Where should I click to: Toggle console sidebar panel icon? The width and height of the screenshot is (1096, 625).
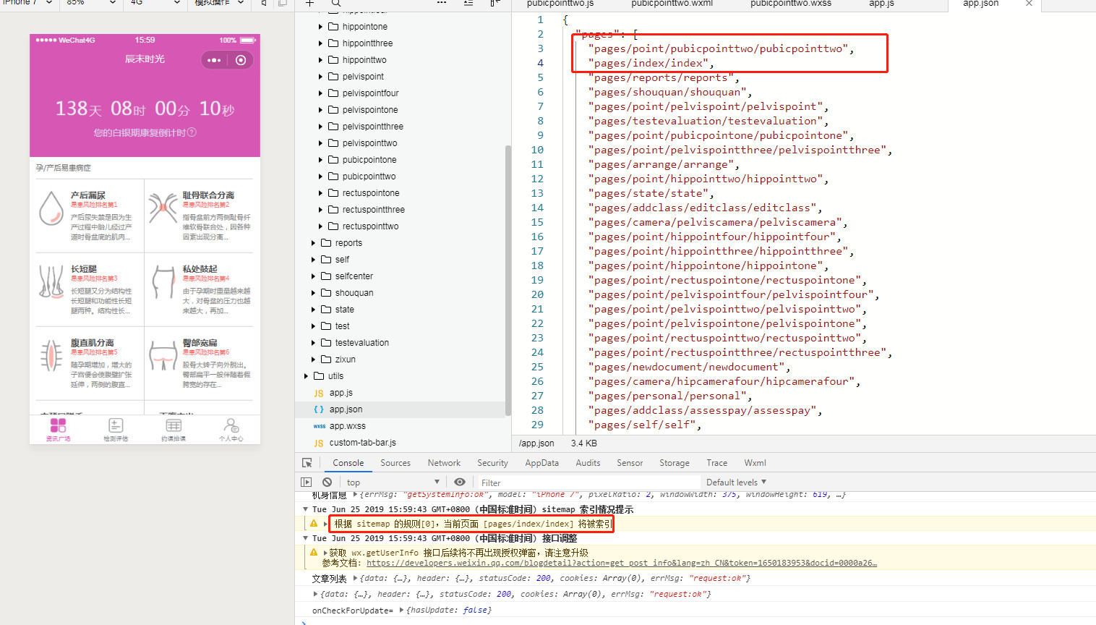click(306, 482)
